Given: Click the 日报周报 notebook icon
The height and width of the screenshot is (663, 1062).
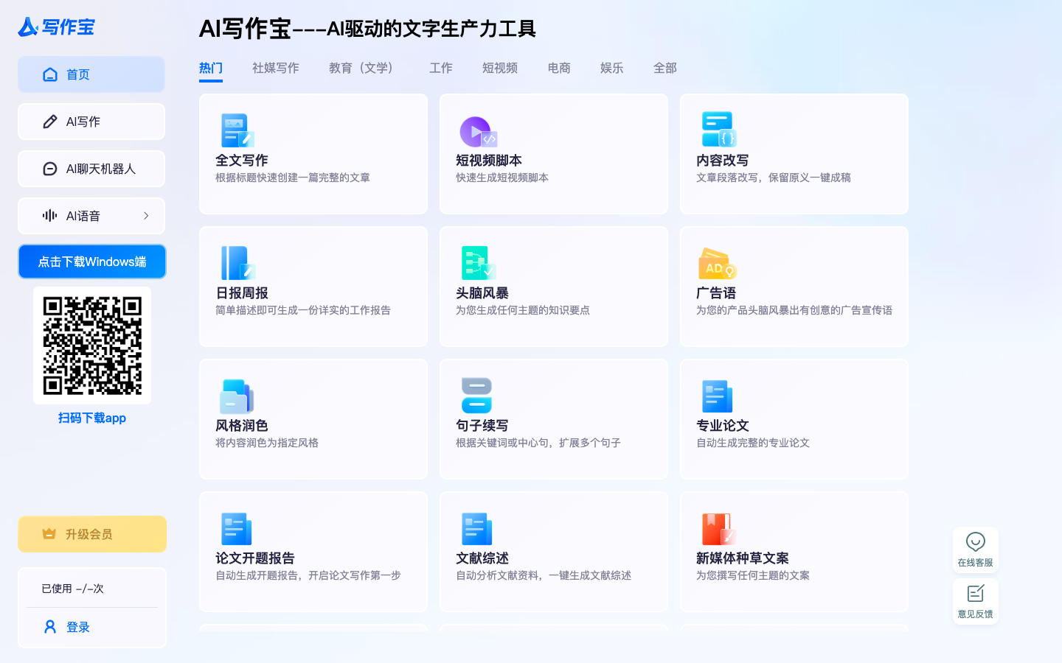Looking at the screenshot, I should [x=237, y=264].
